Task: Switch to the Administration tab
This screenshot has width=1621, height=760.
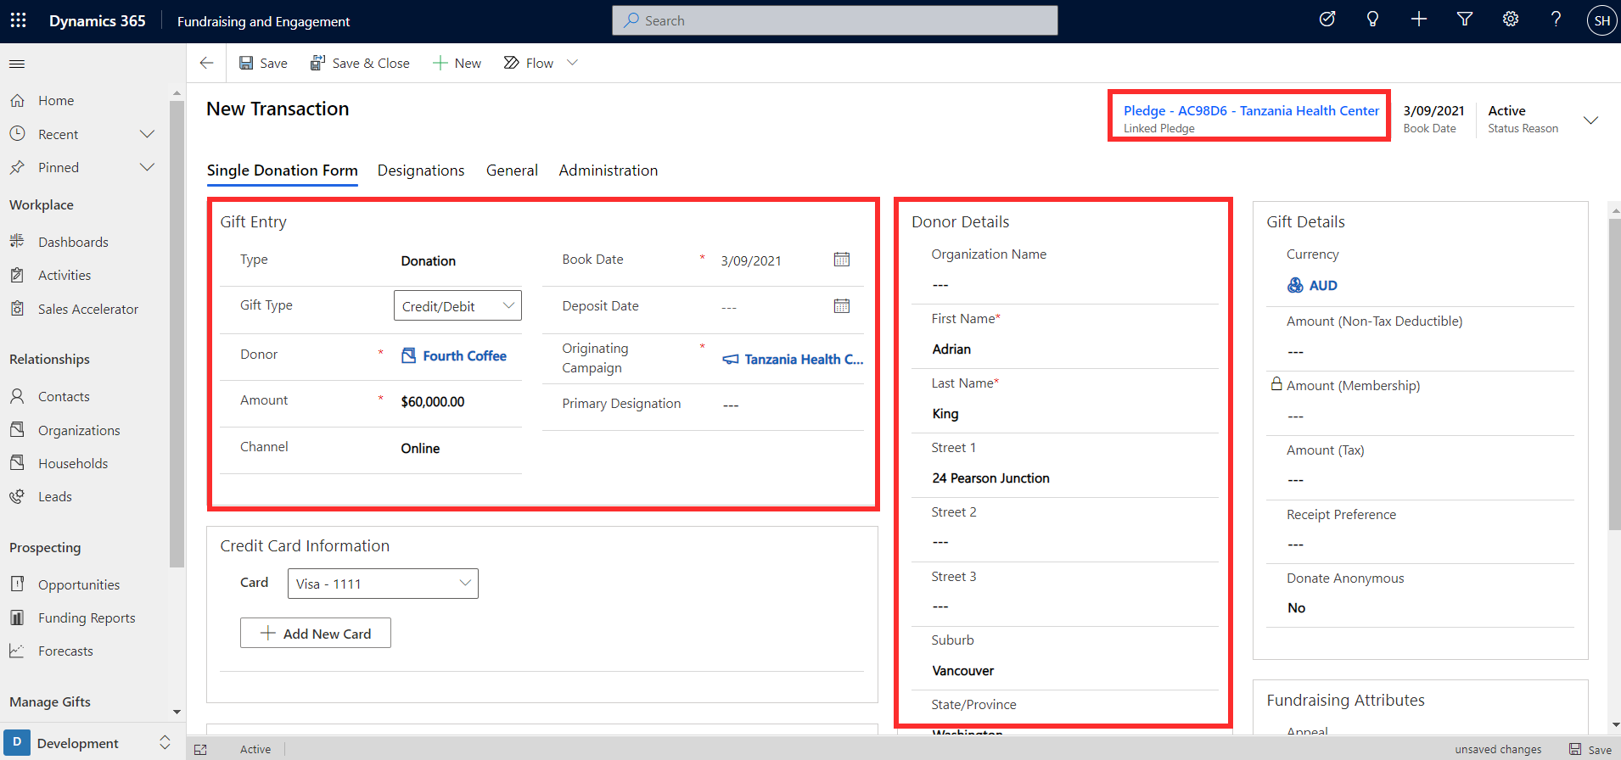Action: pos(609,170)
